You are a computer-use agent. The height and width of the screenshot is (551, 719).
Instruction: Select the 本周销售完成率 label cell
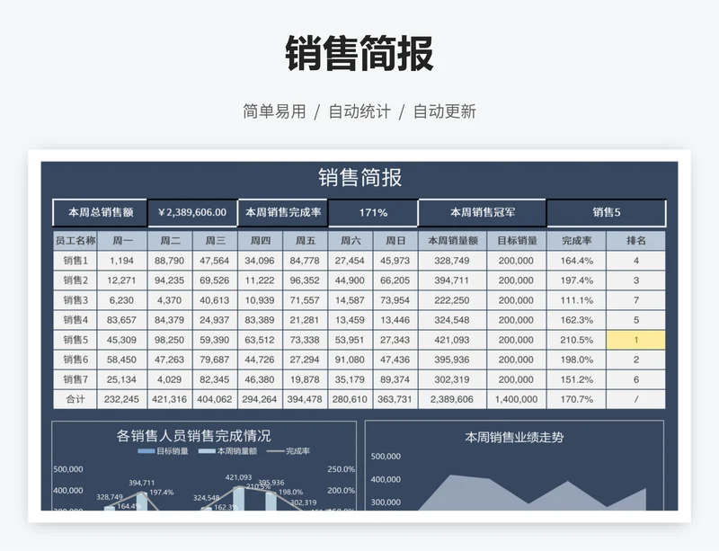(x=283, y=212)
